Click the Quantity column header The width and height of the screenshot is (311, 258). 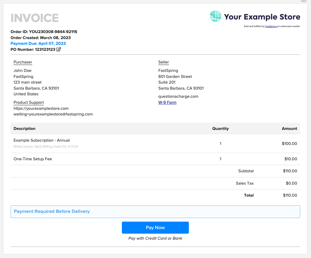221,128
